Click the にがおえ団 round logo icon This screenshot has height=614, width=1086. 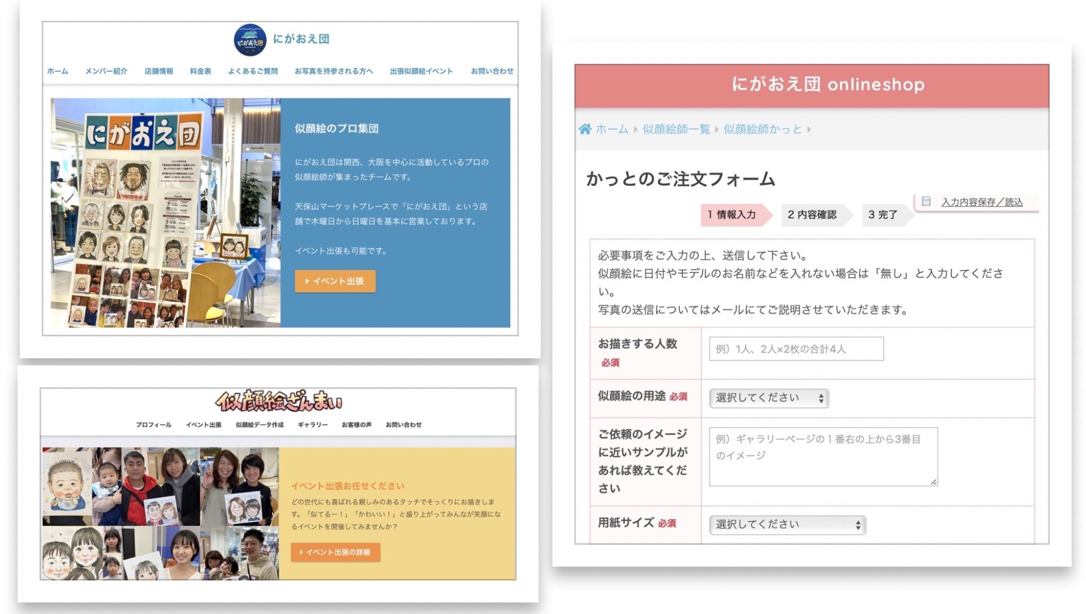click(249, 40)
